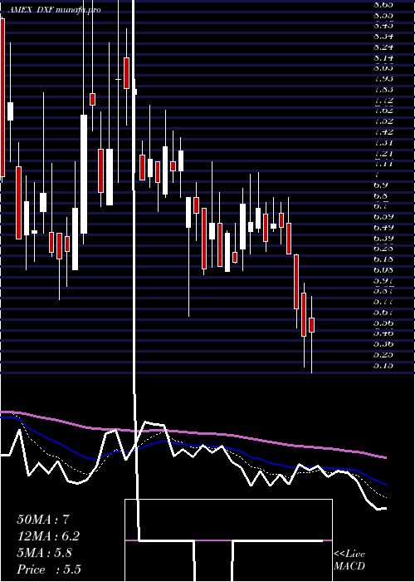This screenshot has height=582, width=415.
Task: Click the 5.46 price axis label
Action: pyautogui.click(x=383, y=333)
